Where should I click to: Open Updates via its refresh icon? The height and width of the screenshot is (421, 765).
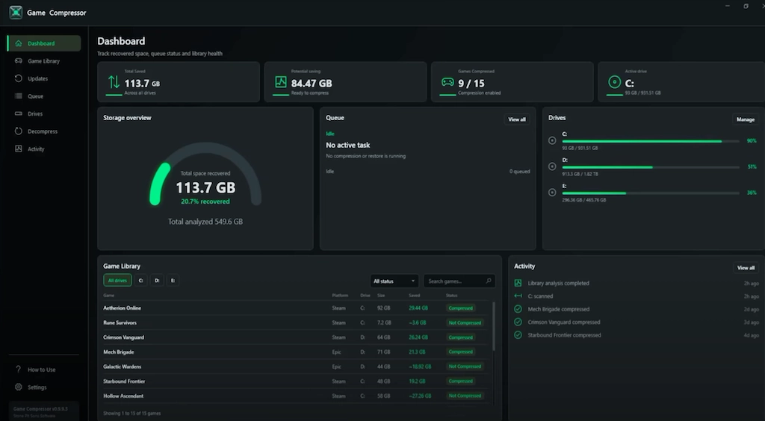tap(19, 78)
